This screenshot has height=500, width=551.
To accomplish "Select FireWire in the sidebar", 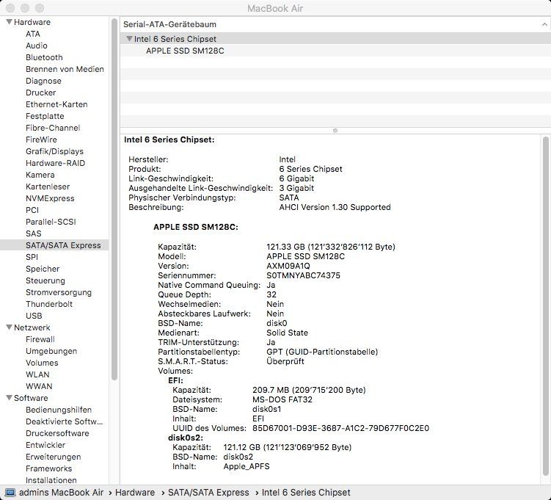I will coord(41,140).
